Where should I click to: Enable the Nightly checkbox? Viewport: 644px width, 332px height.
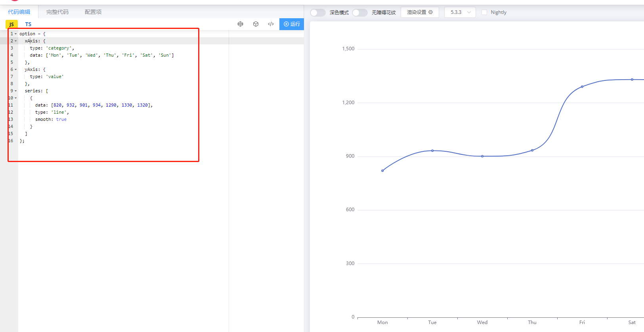click(484, 12)
